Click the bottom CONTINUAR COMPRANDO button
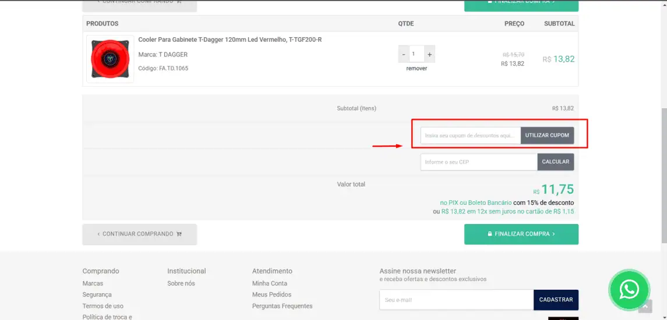The height and width of the screenshot is (320, 667). [x=140, y=234]
